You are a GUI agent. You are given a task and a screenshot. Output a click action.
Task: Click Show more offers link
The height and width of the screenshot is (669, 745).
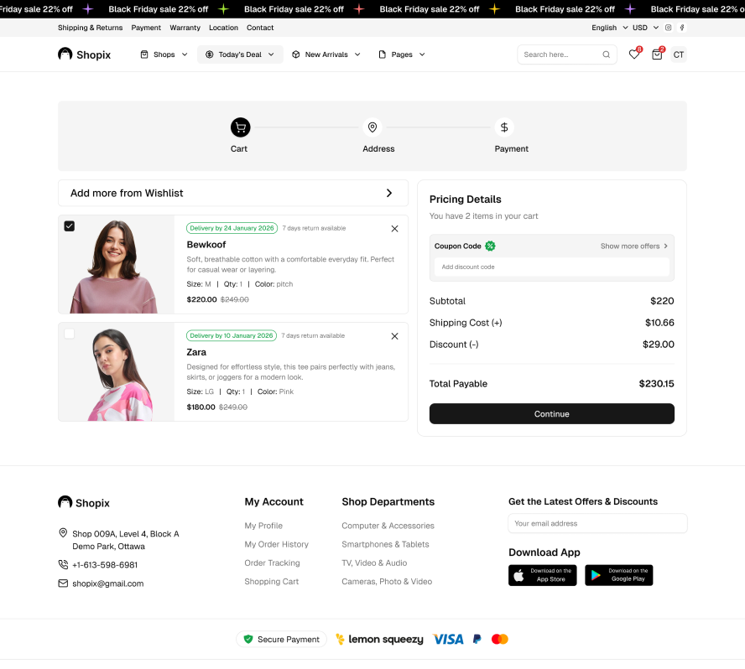(x=633, y=246)
